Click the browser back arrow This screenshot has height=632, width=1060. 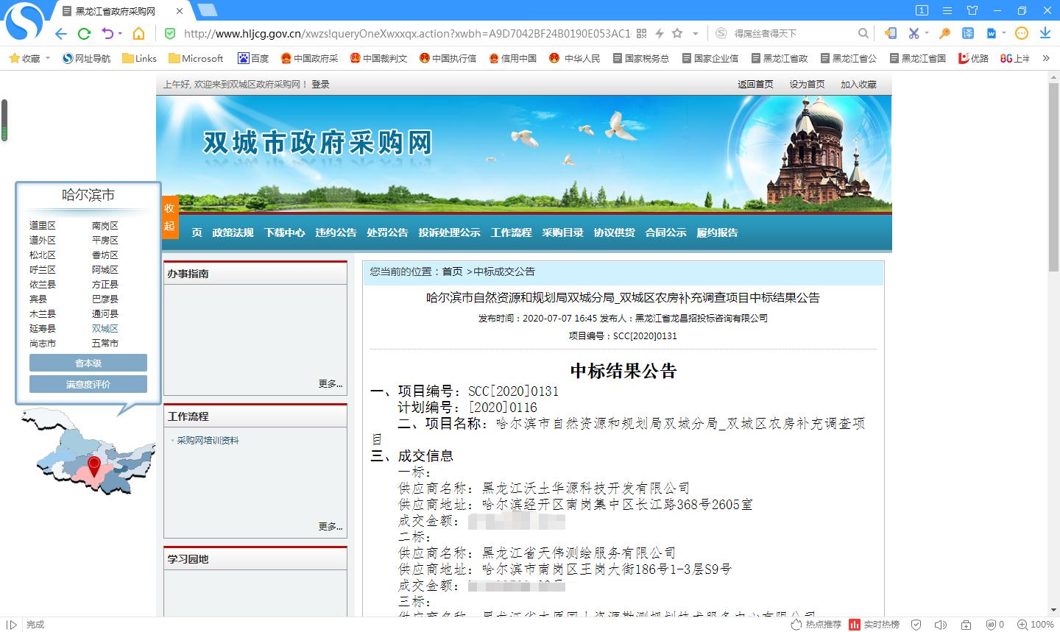[61, 33]
